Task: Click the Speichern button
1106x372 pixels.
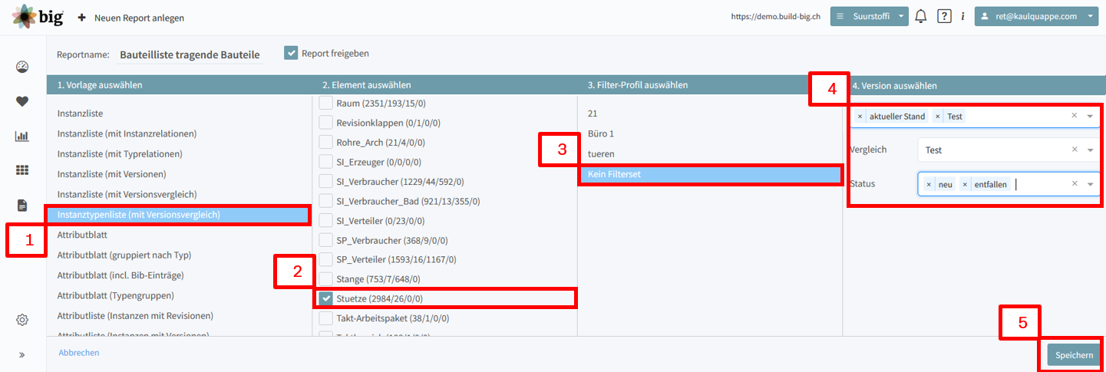Action: tap(1074, 355)
